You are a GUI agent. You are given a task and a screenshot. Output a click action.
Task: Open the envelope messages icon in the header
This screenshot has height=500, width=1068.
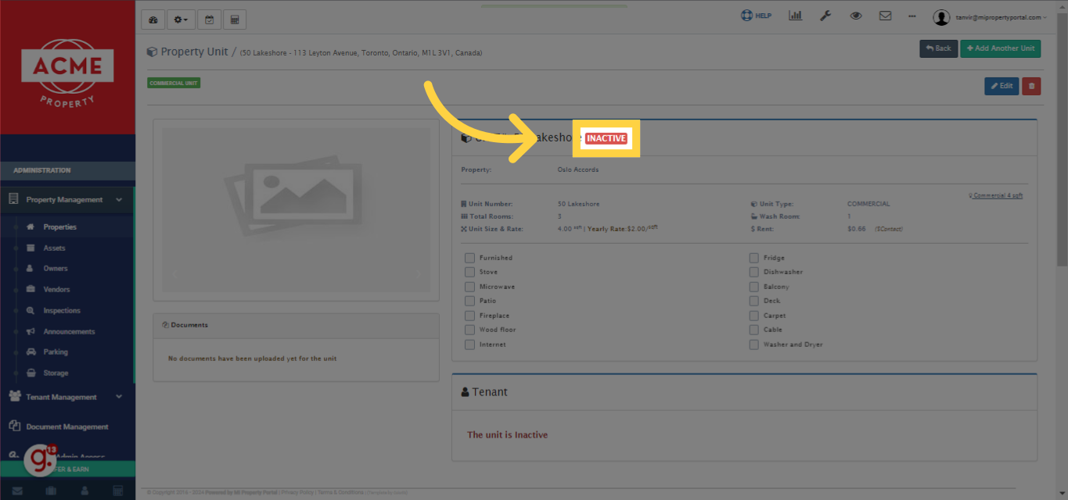pyautogui.click(x=885, y=15)
